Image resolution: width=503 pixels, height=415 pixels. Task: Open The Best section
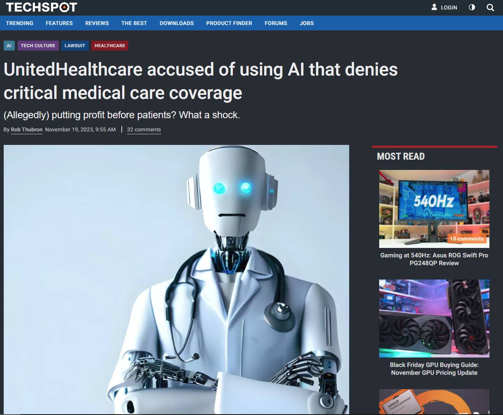click(x=134, y=23)
